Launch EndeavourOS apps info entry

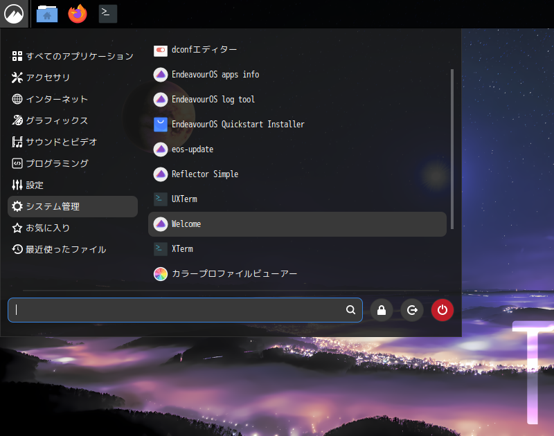coord(298,75)
